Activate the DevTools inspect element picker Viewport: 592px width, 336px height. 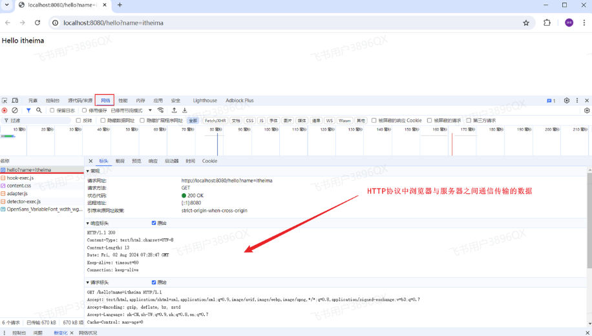[x=5, y=100]
